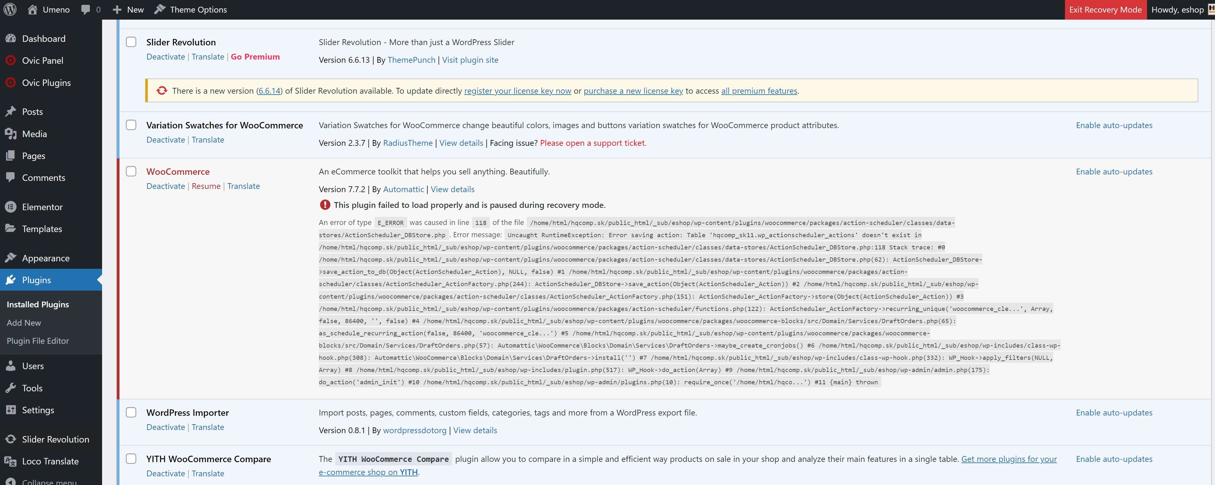Click the red error icon under WooCommerce

point(325,205)
